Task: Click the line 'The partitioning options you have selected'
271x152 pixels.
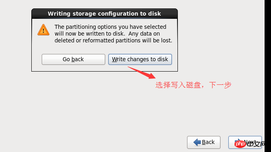Action: pos(110,27)
